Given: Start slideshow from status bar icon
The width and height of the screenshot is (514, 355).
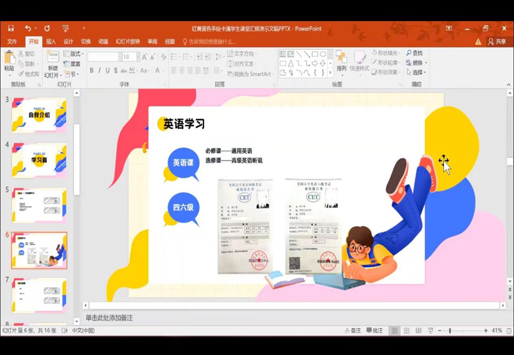Looking at the screenshot, I should click(x=430, y=331).
